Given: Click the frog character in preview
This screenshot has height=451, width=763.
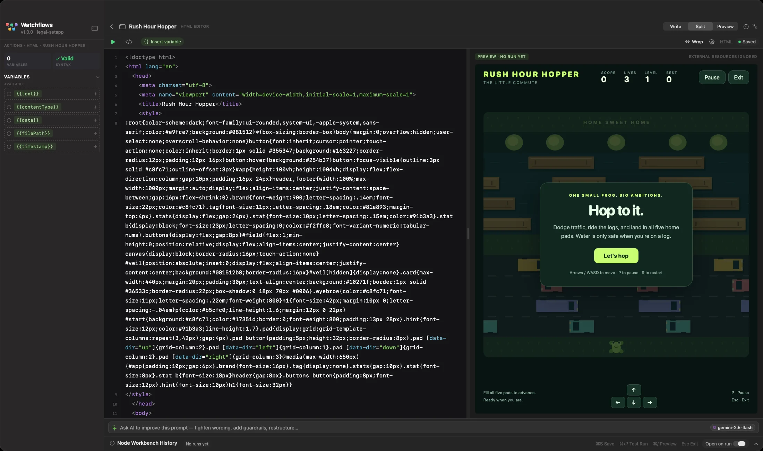Looking at the screenshot, I should (616, 347).
